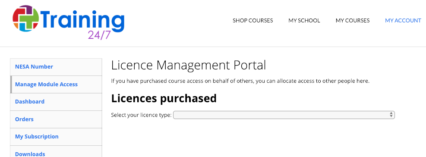Image resolution: width=426 pixels, height=157 pixels.
Task: Click the course access description paragraph
Action: click(240, 81)
